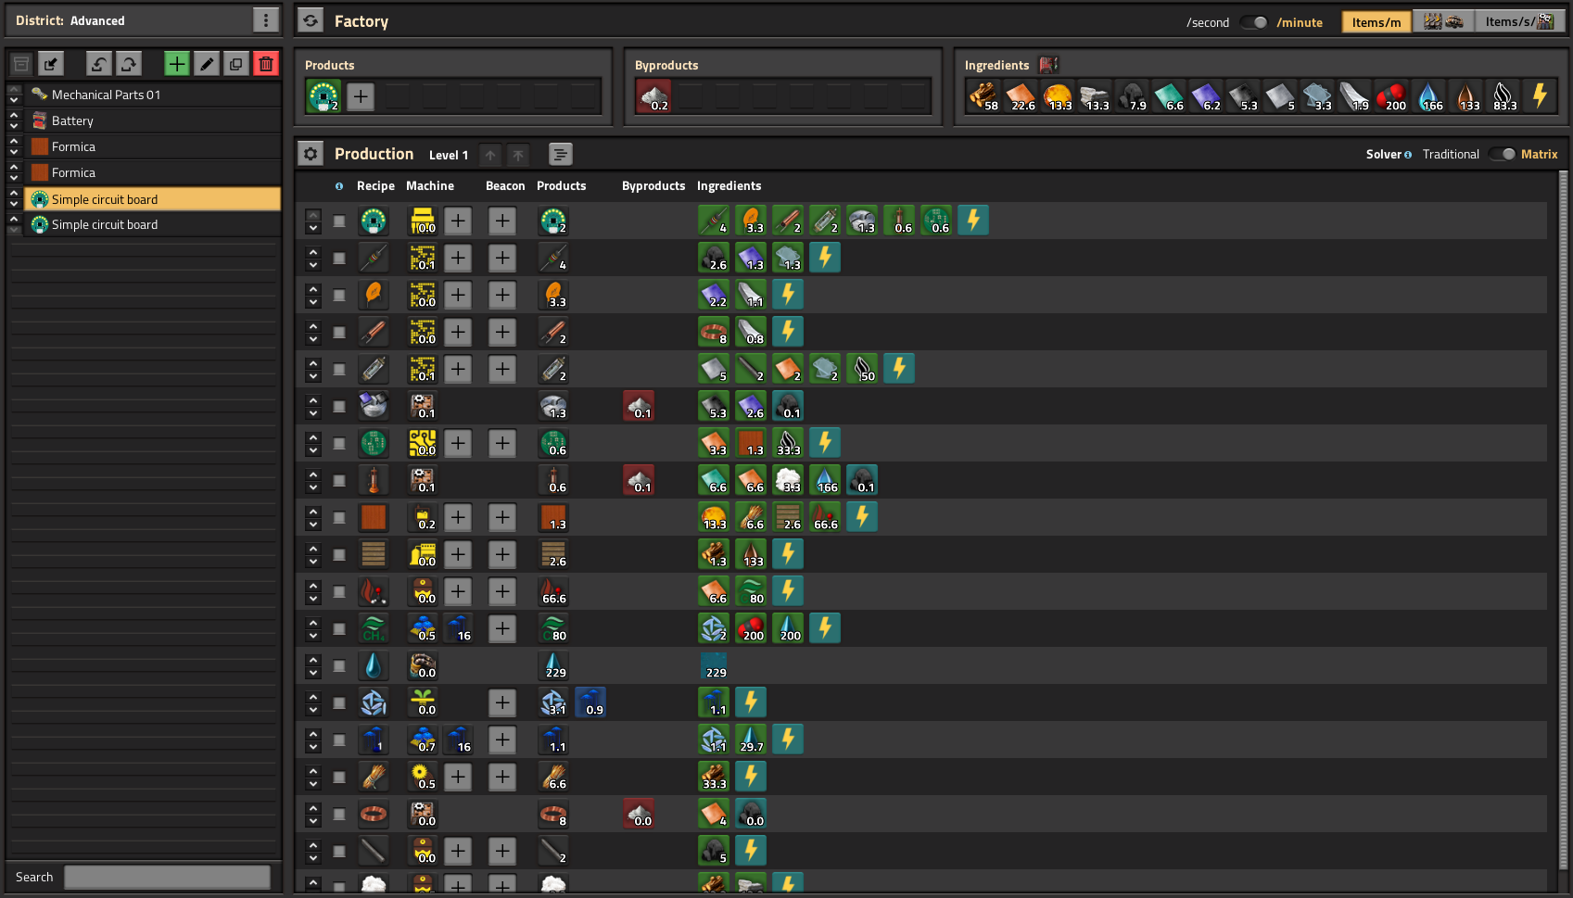The image size is (1573, 898).
Task: Move the highlighted Simple circuit board factory up
Action: coord(14,193)
